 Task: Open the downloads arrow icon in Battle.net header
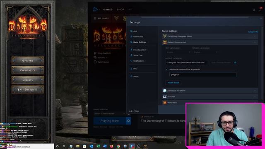254,10
